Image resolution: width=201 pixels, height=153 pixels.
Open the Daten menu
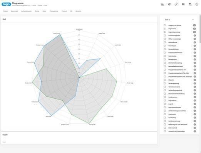(5, 11)
